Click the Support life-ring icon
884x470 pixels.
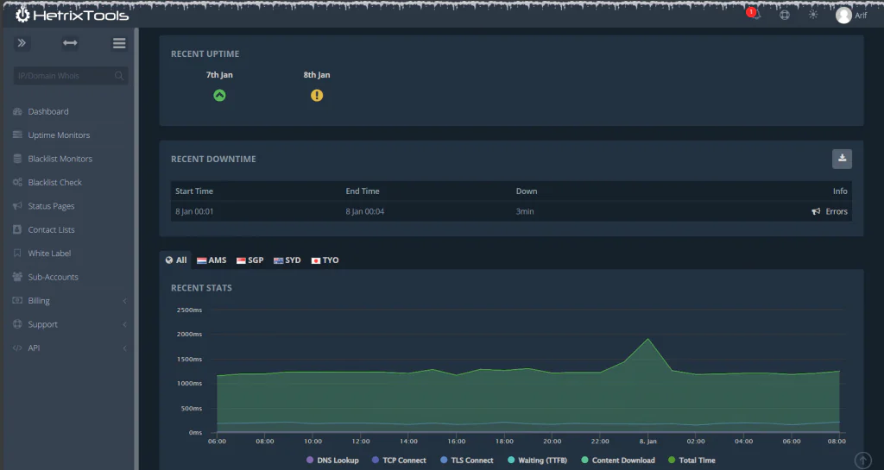pyautogui.click(x=17, y=324)
